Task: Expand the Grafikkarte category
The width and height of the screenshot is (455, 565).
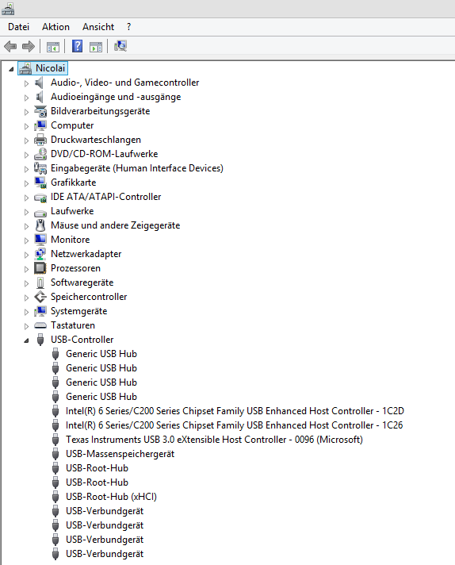Action: pyautogui.click(x=26, y=183)
